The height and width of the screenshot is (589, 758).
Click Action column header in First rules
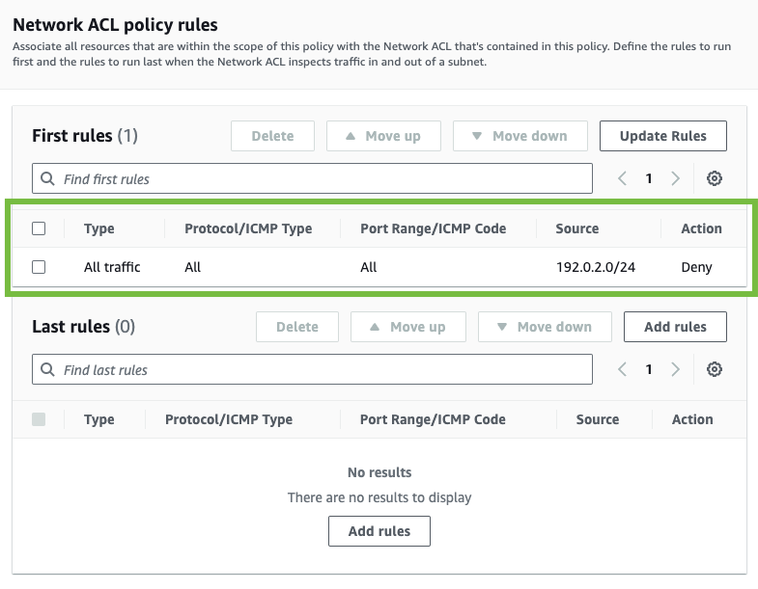(701, 228)
